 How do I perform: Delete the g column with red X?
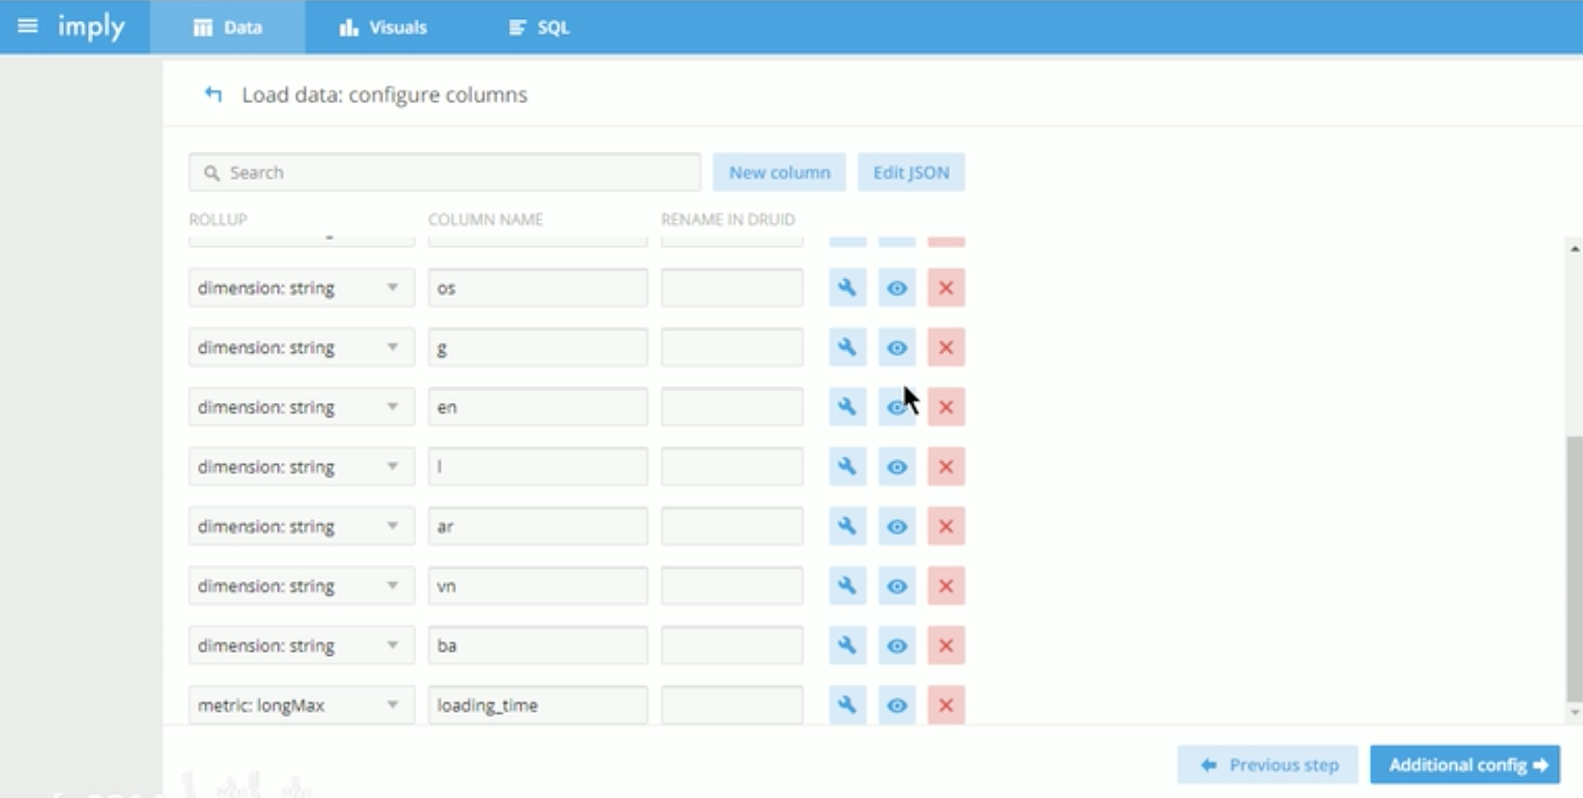(x=946, y=348)
